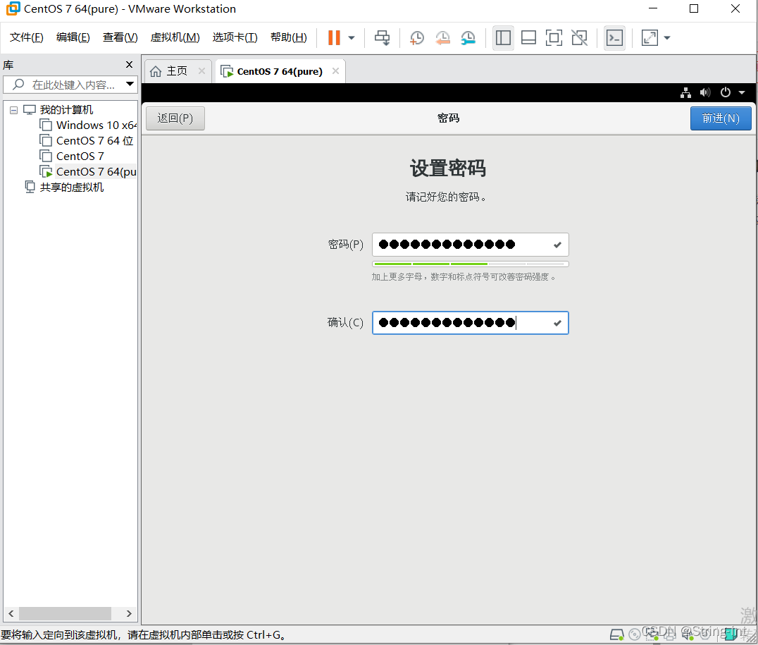Open the power options dropdown arrow
758x645 pixels.
point(742,92)
